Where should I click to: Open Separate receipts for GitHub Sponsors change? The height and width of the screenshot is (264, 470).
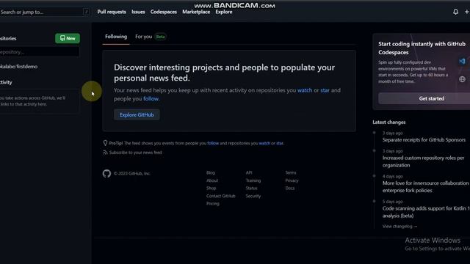(x=424, y=140)
